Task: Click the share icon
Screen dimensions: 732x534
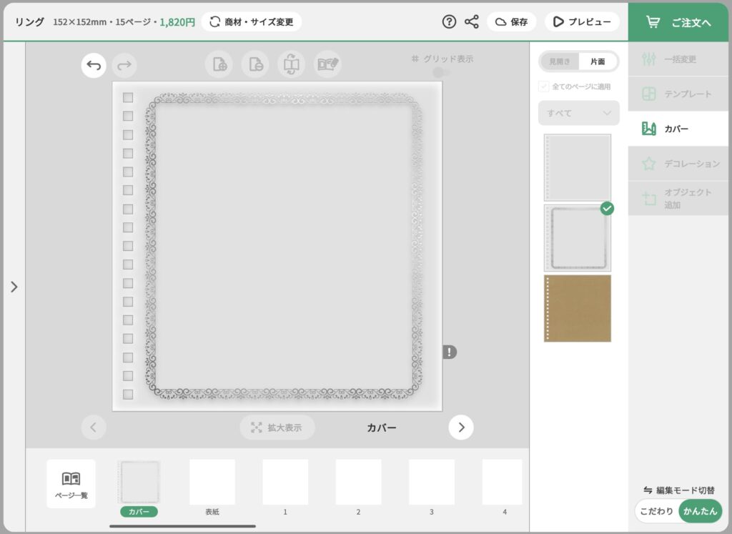Action: [x=472, y=21]
